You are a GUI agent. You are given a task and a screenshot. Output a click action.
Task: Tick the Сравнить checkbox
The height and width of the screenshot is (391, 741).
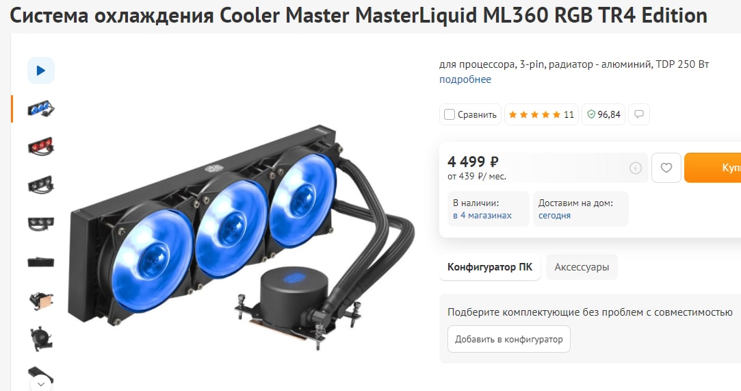pos(450,114)
